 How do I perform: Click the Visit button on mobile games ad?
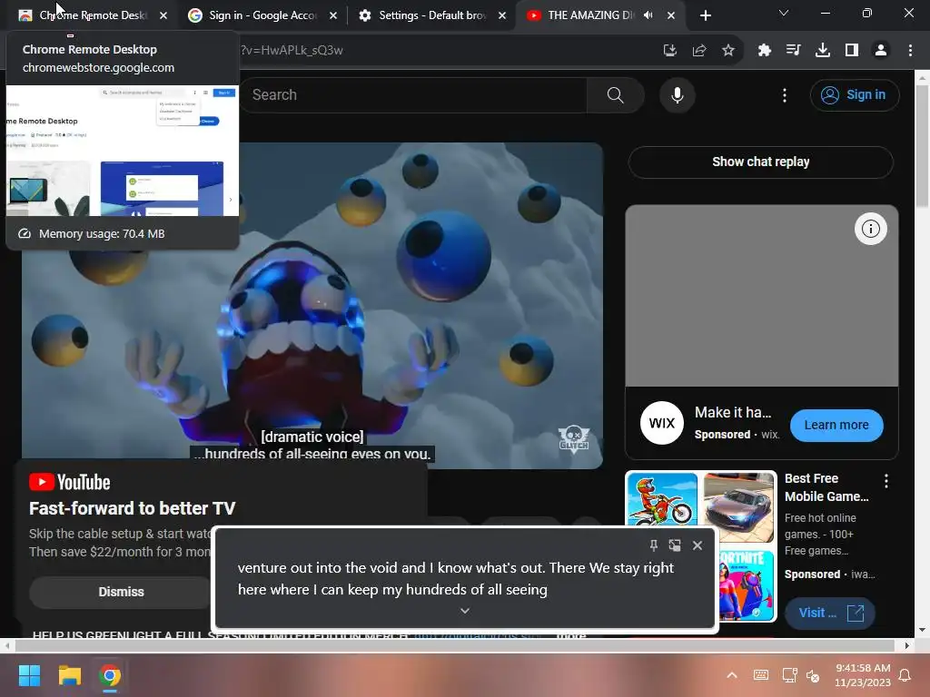[x=830, y=613]
